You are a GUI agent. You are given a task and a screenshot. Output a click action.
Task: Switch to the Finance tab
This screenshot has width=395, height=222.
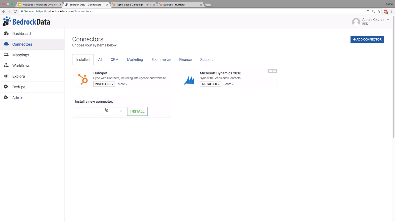pyautogui.click(x=185, y=60)
